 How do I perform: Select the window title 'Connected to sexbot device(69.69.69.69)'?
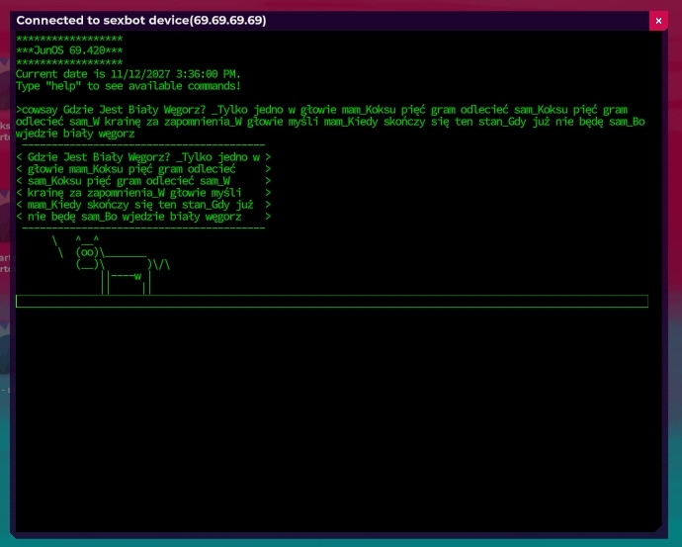[x=141, y=21]
